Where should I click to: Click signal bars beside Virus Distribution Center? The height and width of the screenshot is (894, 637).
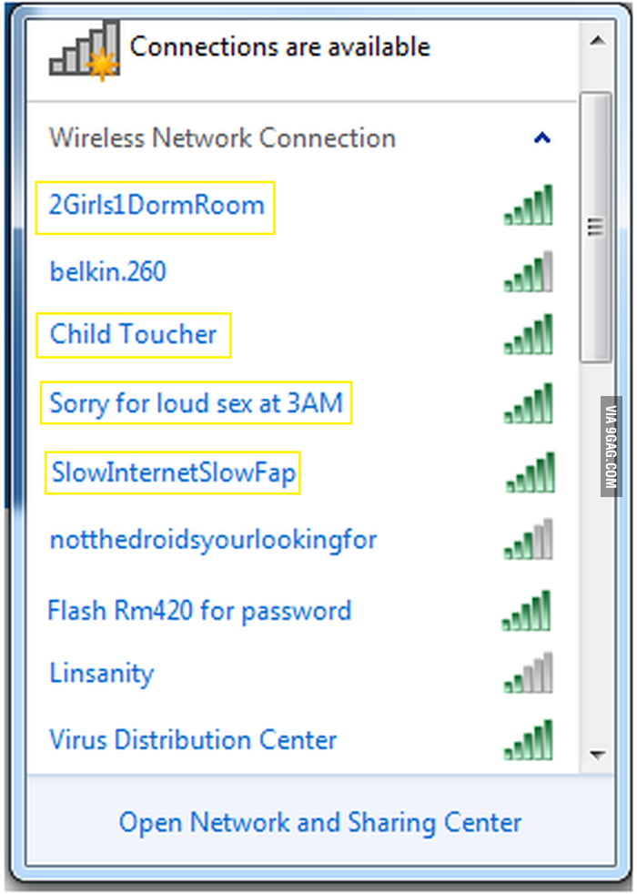point(528,740)
